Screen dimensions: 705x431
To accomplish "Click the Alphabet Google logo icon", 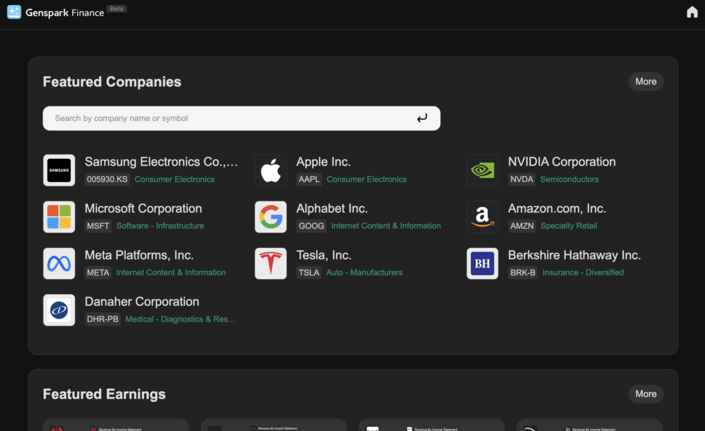I will pyautogui.click(x=271, y=217).
